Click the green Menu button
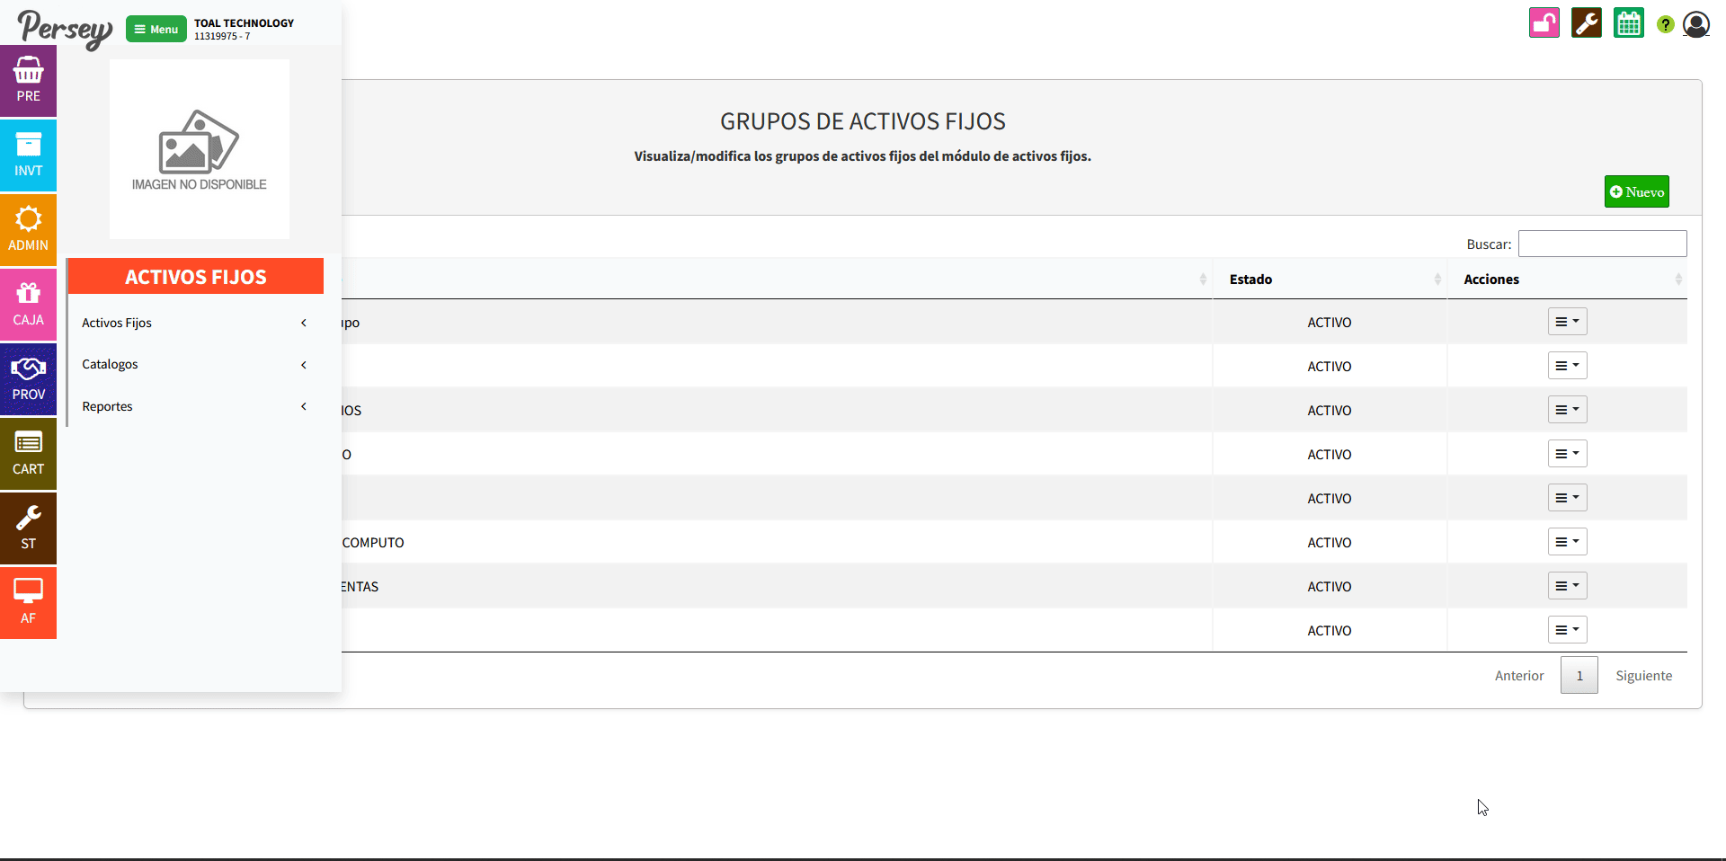Viewport: 1726px width, 861px height. click(x=156, y=29)
